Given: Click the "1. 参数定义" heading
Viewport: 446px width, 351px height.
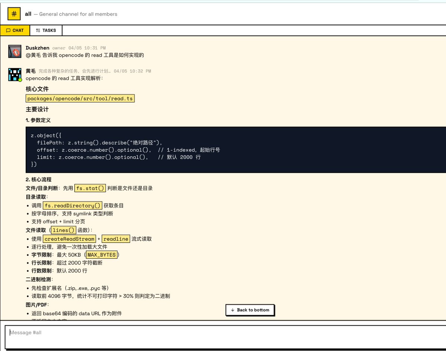Looking at the screenshot, I should 38,120.
